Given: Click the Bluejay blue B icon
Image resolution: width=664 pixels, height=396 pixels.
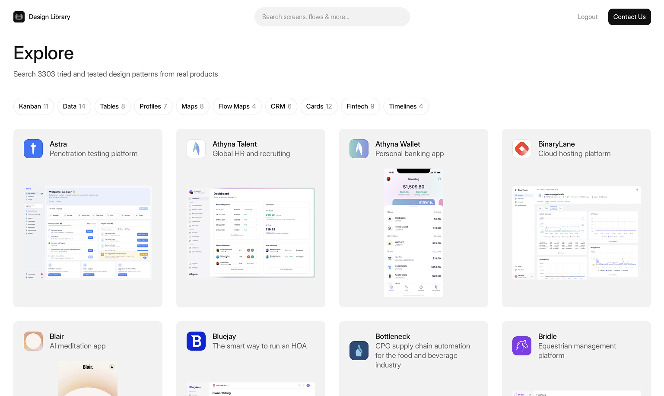Looking at the screenshot, I should coord(196,341).
